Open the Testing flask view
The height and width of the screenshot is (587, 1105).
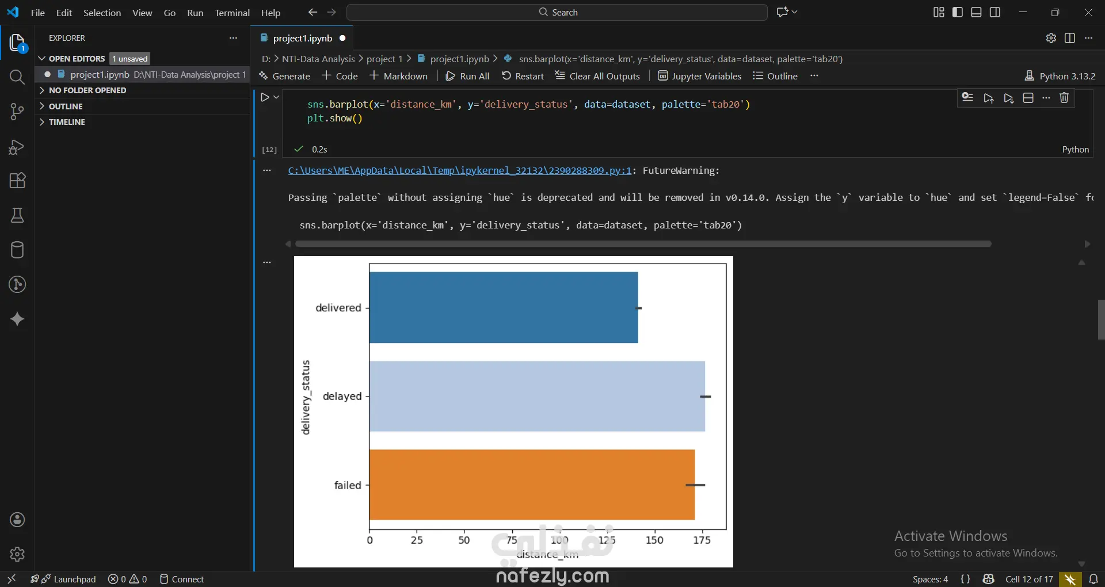tap(17, 215)
